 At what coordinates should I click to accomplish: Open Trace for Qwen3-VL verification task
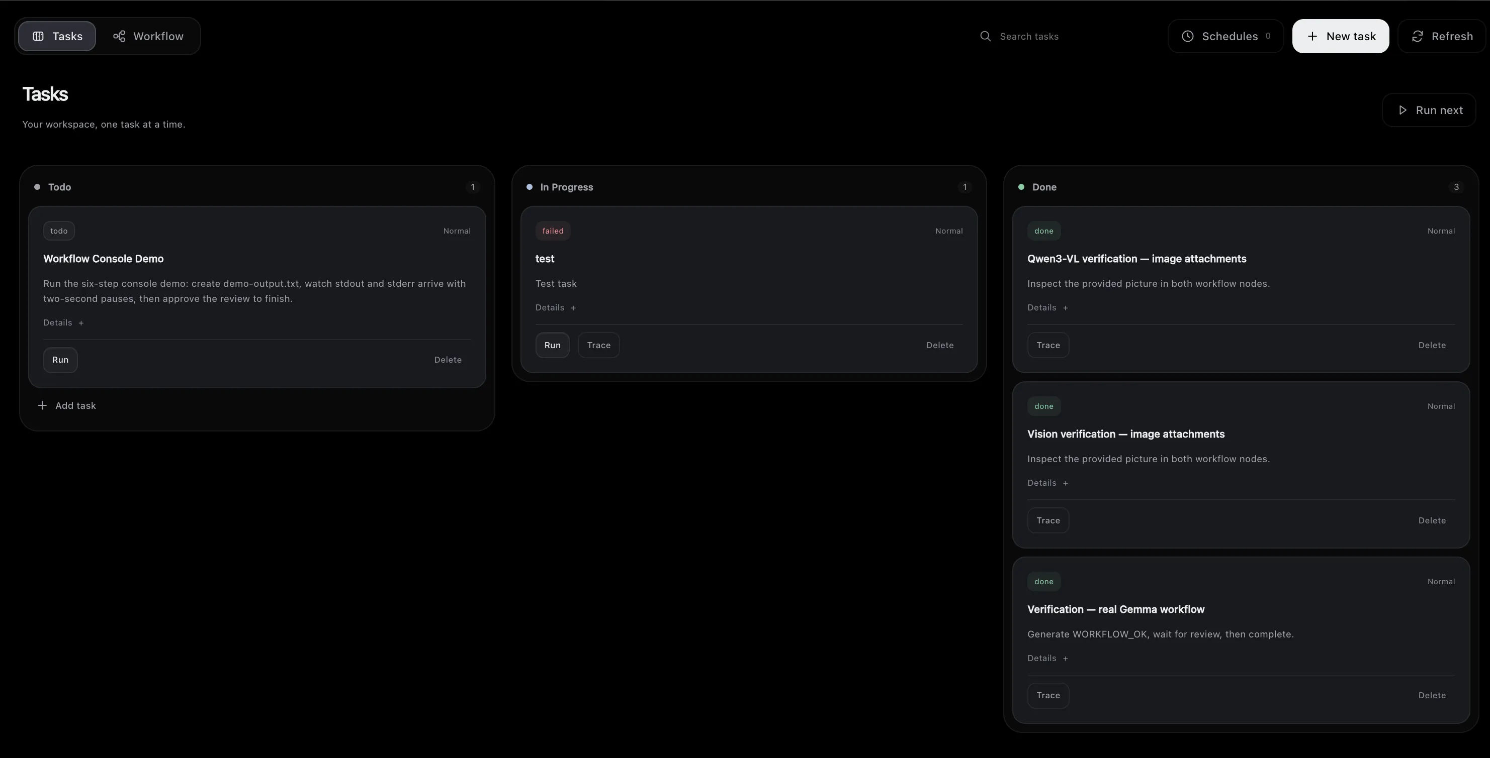point(1048,345)
